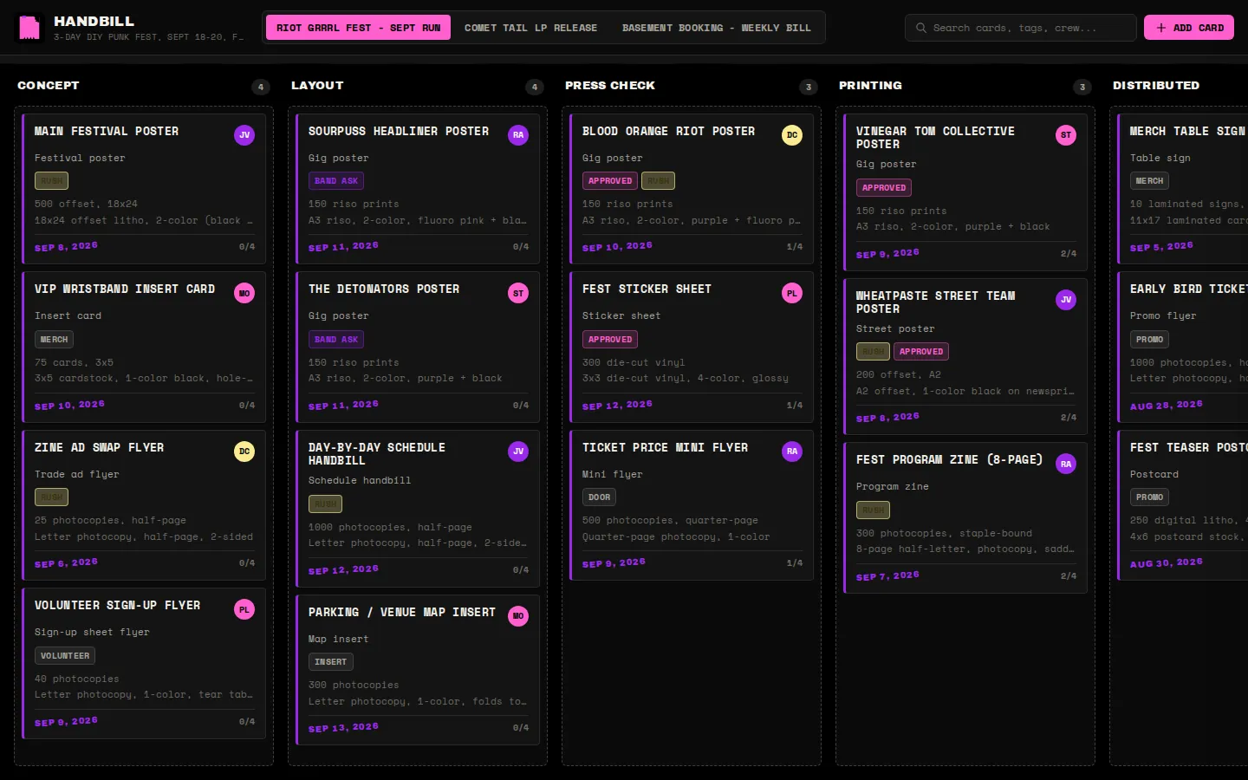The image size is (1248, 780).
Task: Click the Band Ask tag on Sourpuss Headliner Poster
Action: [336, 181]
